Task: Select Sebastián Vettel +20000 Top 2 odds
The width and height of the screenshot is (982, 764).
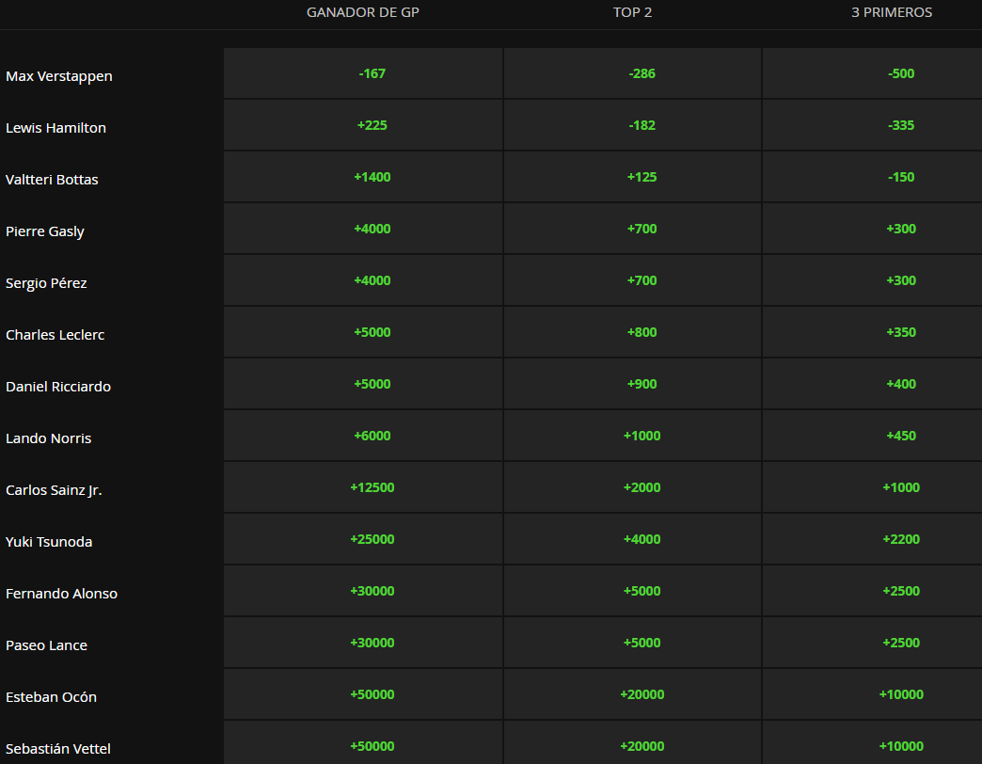Action: click(x=641, y=746)
